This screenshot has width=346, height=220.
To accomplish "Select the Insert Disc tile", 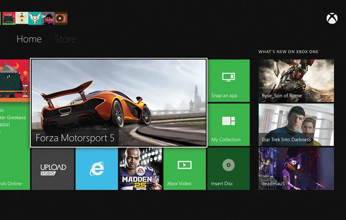I will pos(228,169).
